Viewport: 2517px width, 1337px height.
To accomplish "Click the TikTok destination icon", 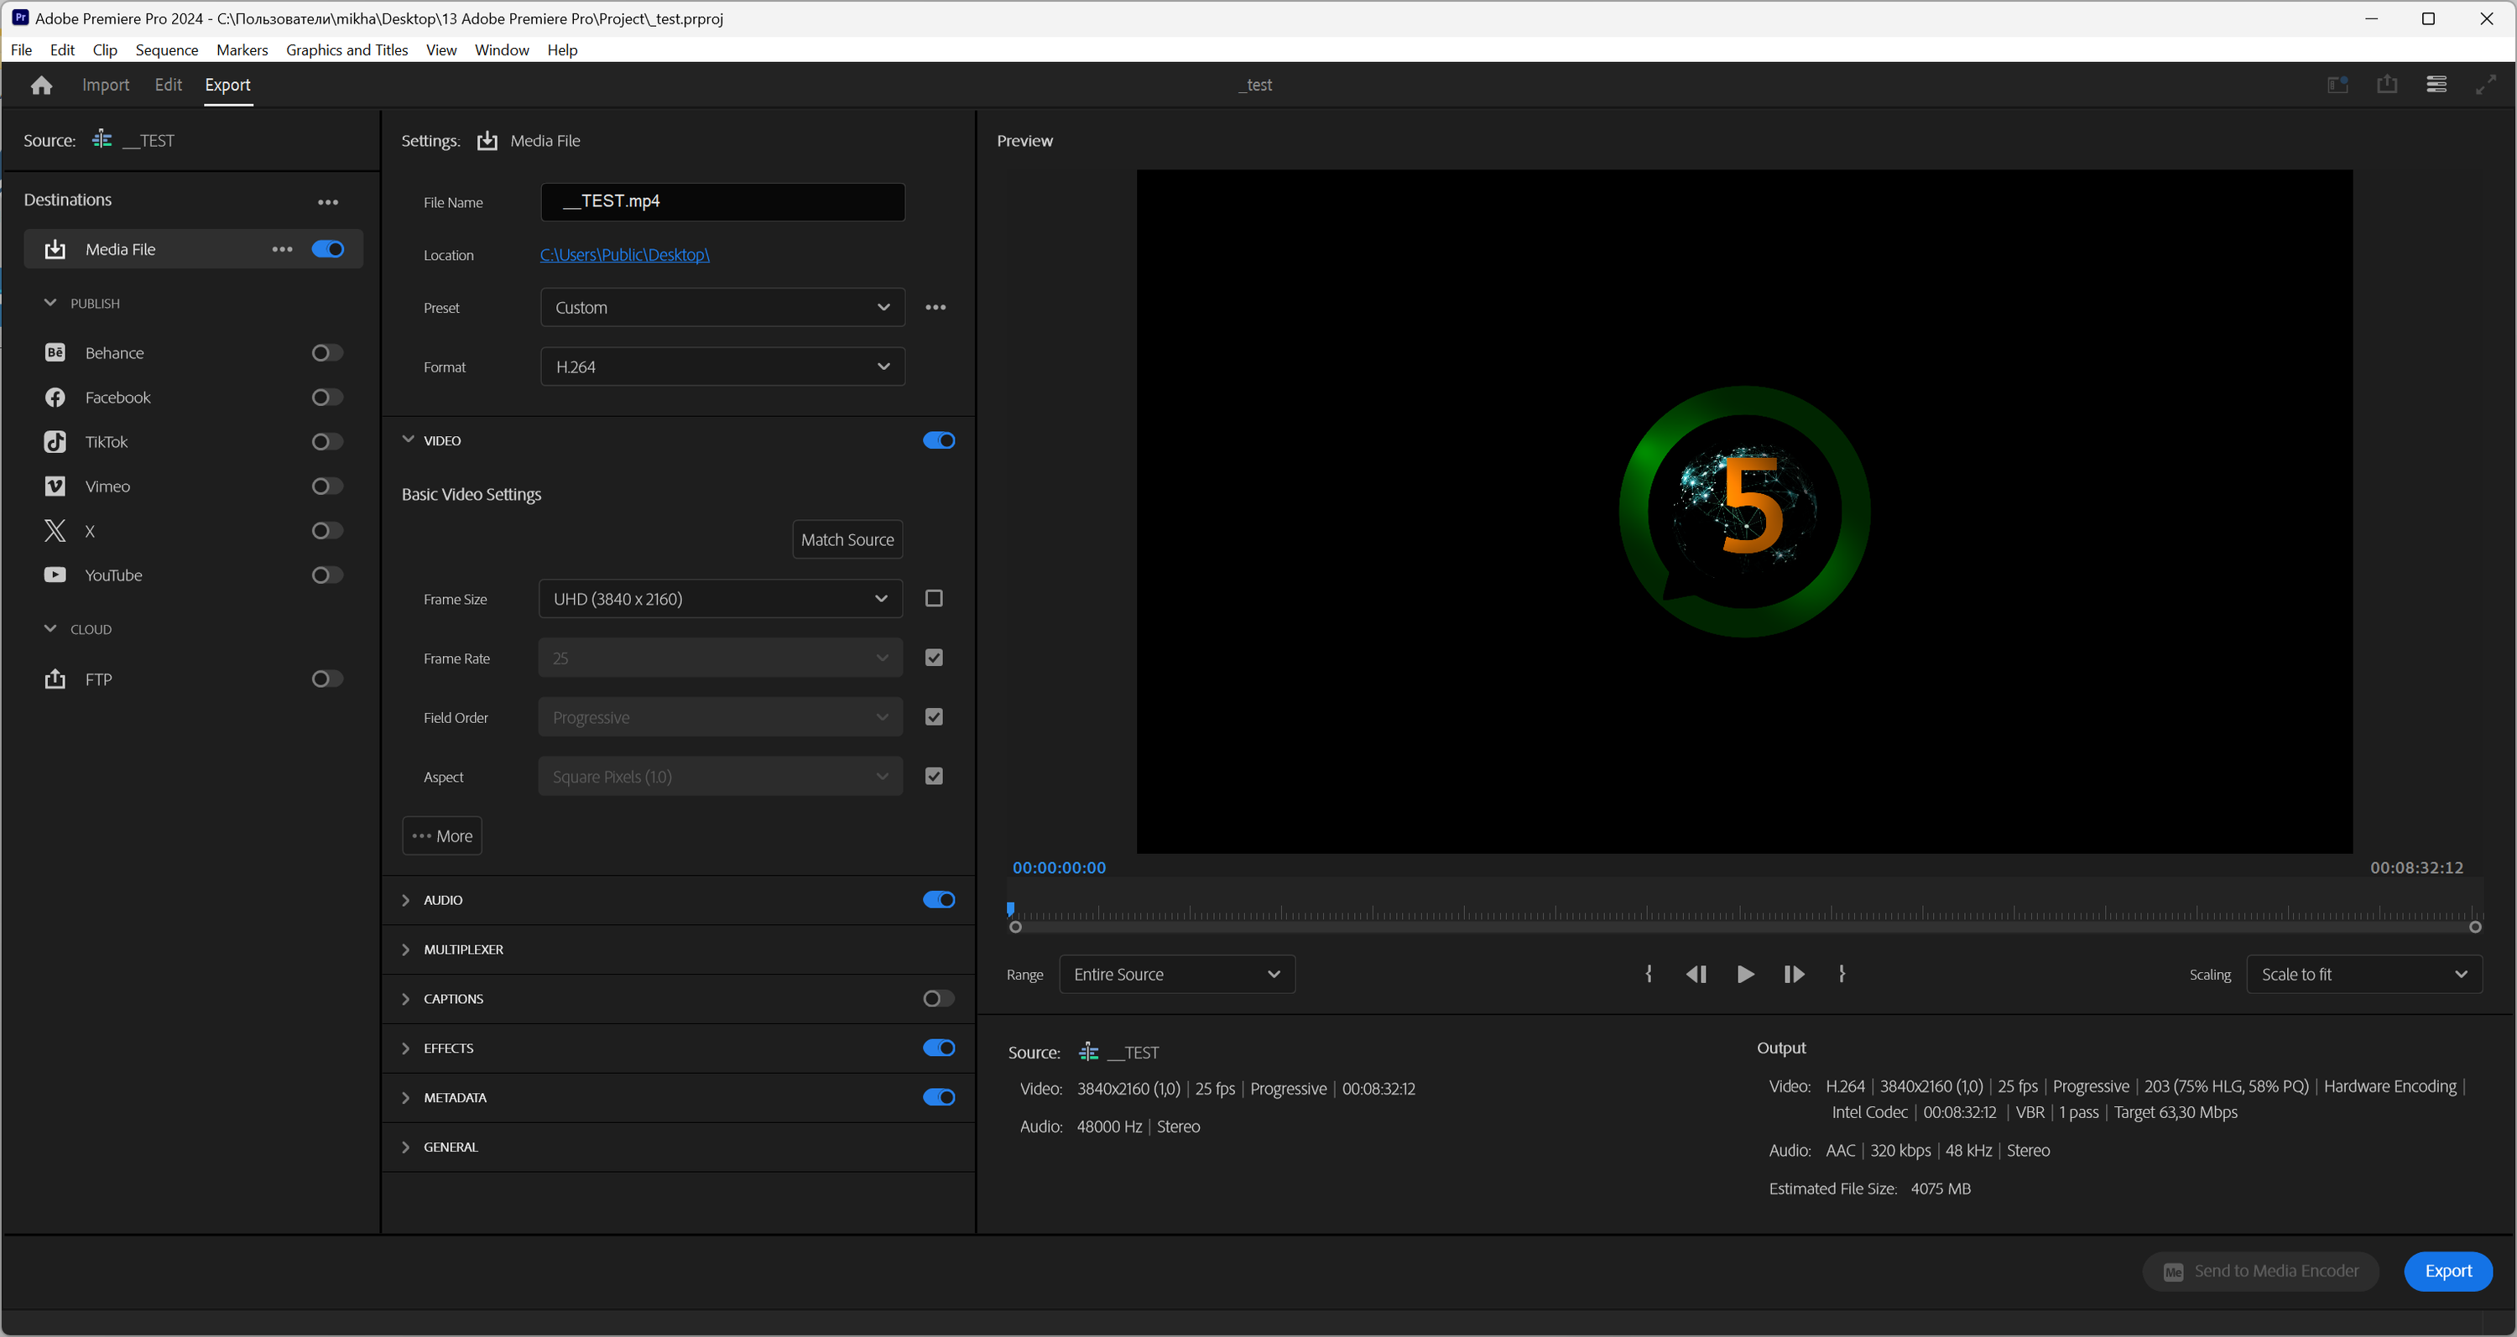I will [55, 441].
